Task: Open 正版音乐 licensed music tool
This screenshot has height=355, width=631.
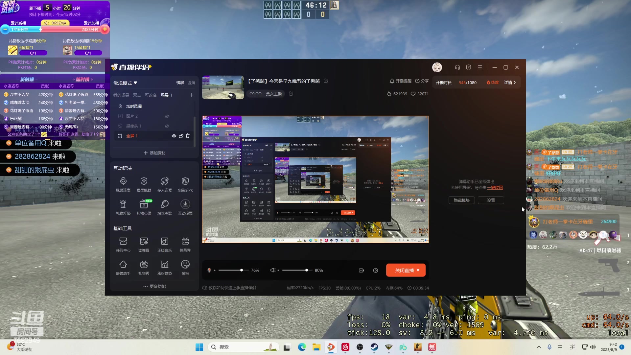Action: pyautogui.click(x=164, y=245)
